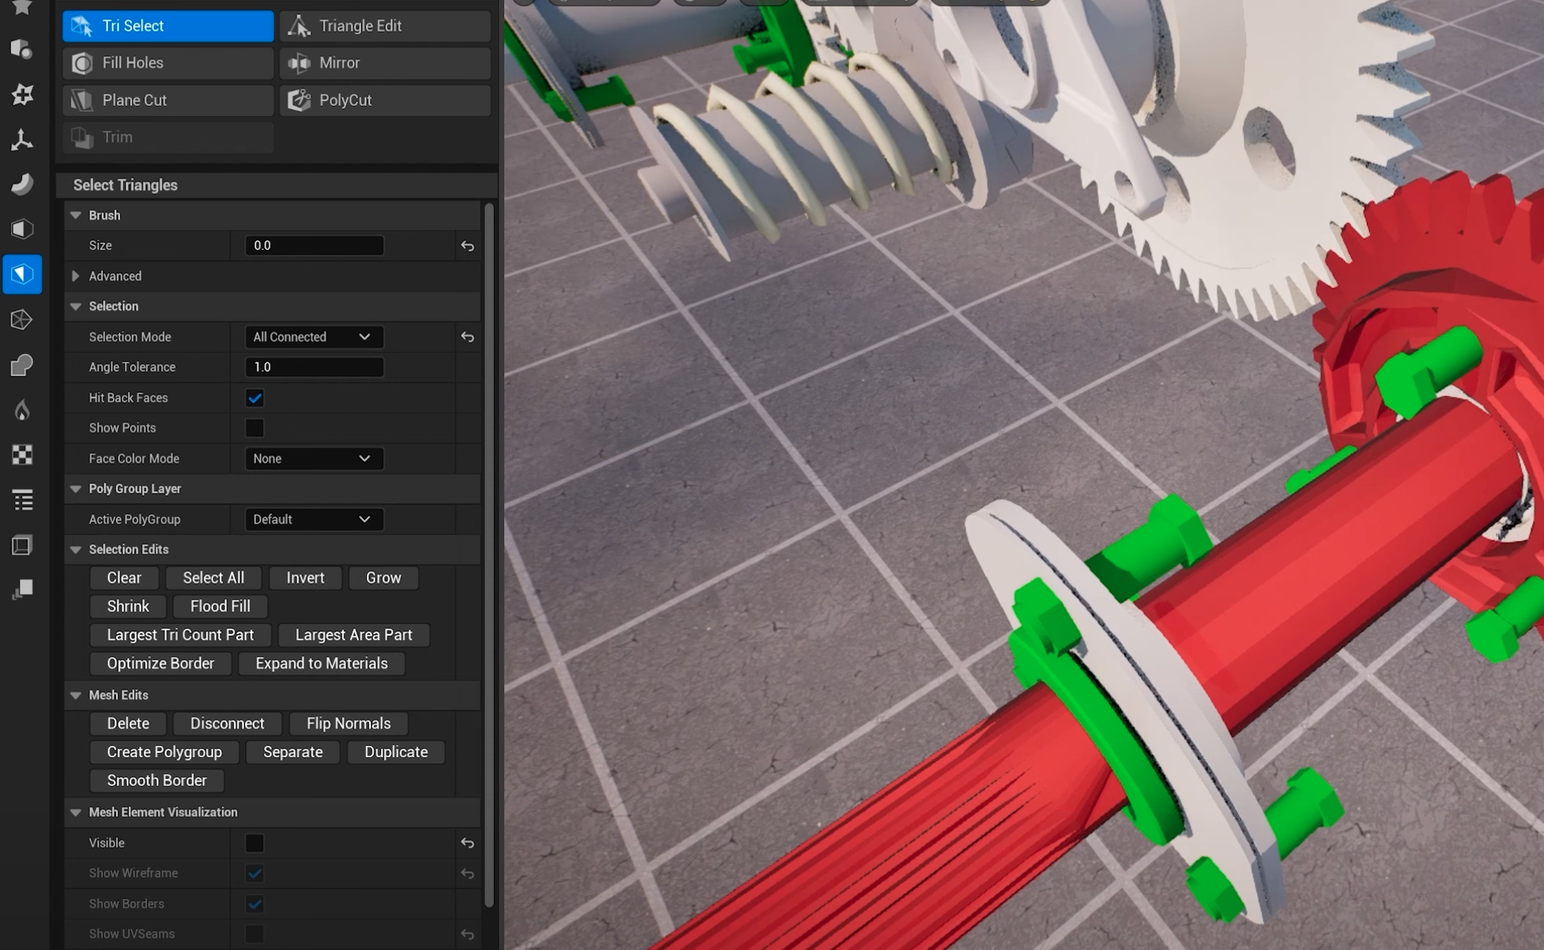Expand the Advanced brush section
The width and height of the screenshot is (1544, 950).
[x=76, y=276]
